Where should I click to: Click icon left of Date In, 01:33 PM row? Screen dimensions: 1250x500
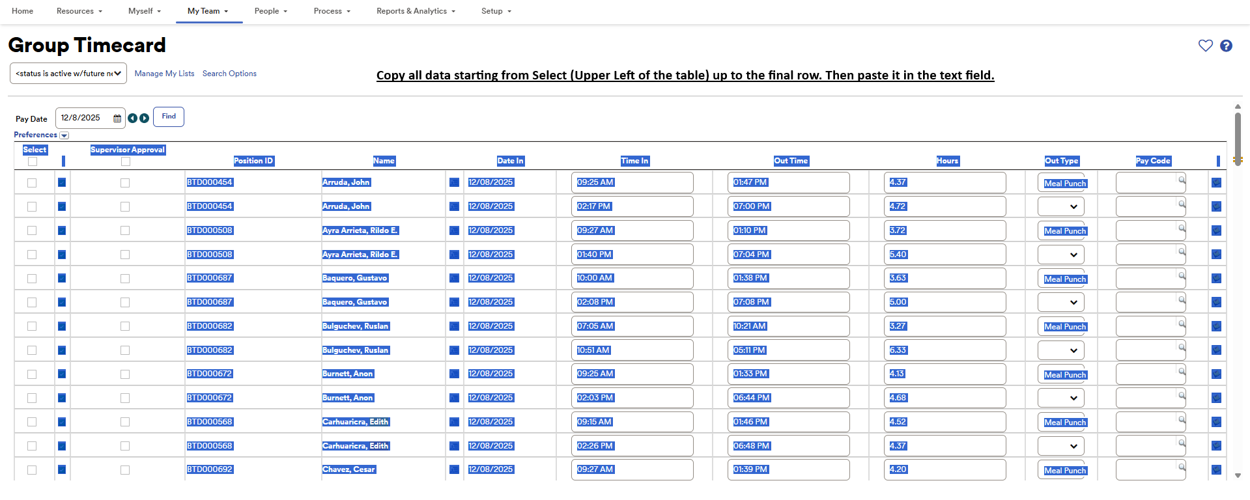(x=455, y=374)
